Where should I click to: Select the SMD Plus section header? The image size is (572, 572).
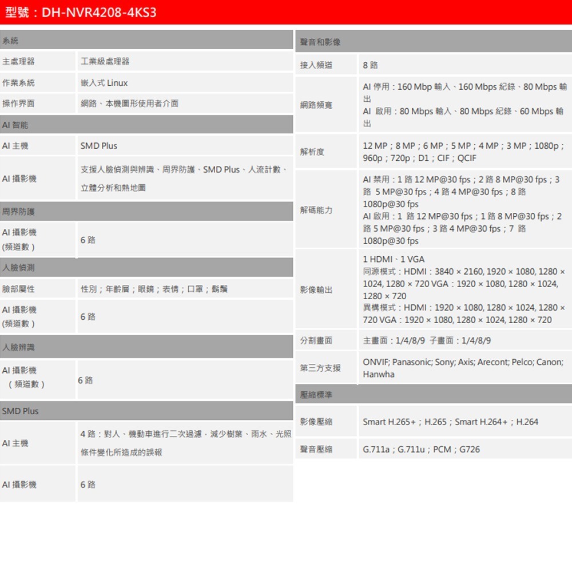(146, 411)
